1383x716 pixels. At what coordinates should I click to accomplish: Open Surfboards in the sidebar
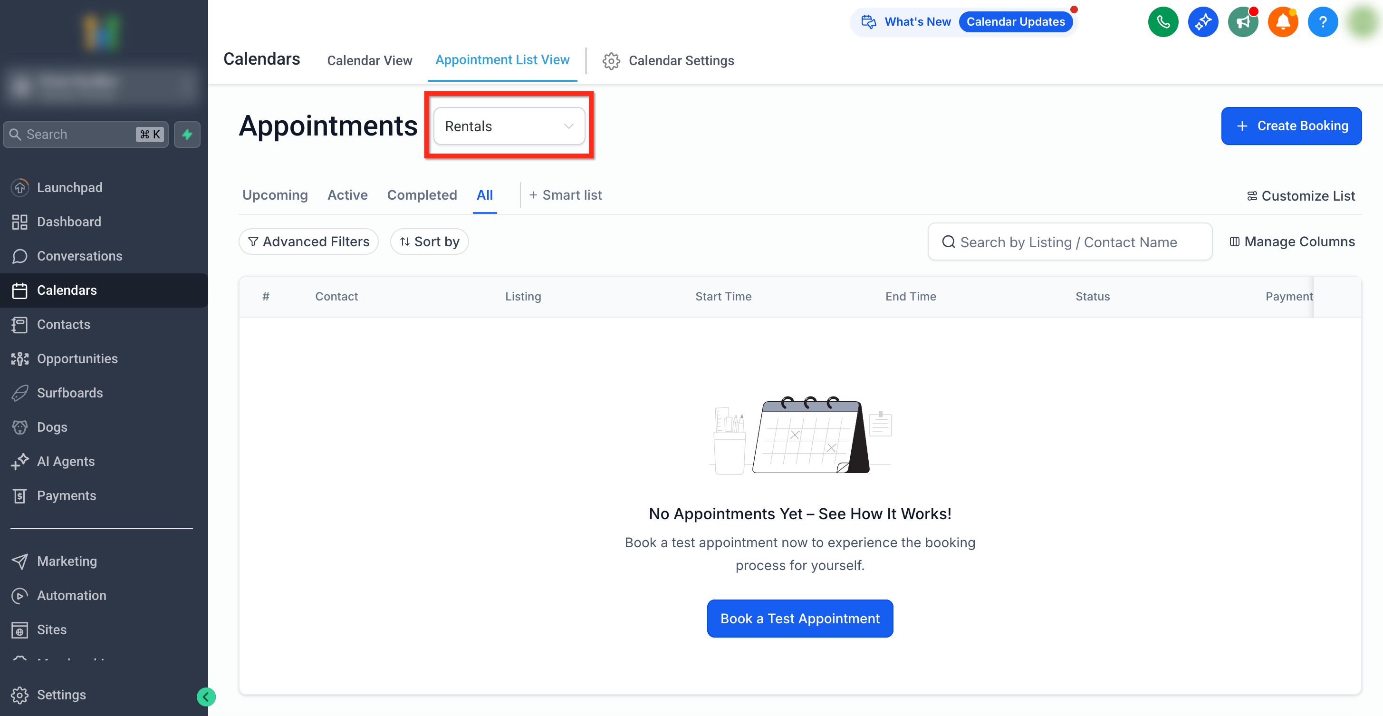(x=70, y=393)
